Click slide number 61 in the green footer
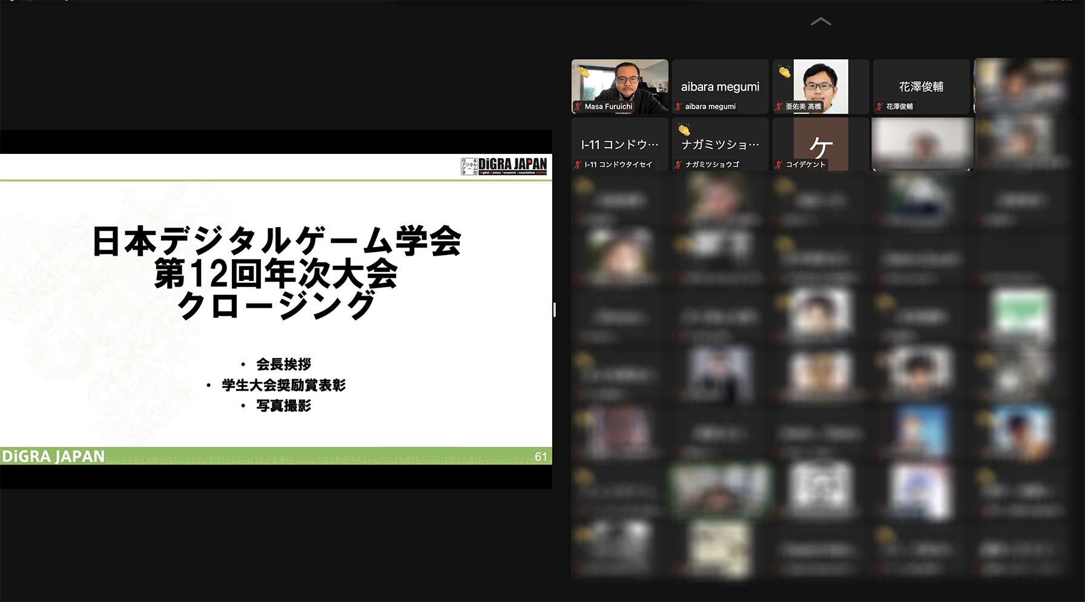This screenshot has width=1085, height=602. tap(541, 457)
